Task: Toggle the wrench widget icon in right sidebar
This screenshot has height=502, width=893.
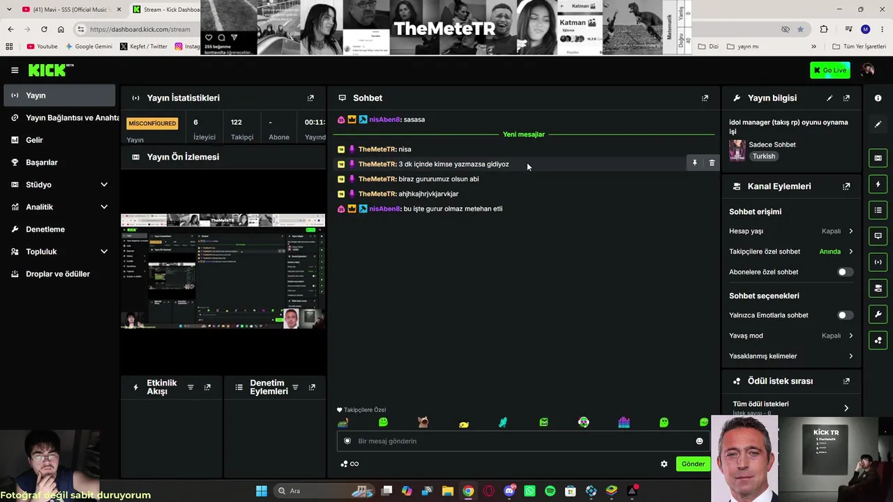Action: click(878, 314)
